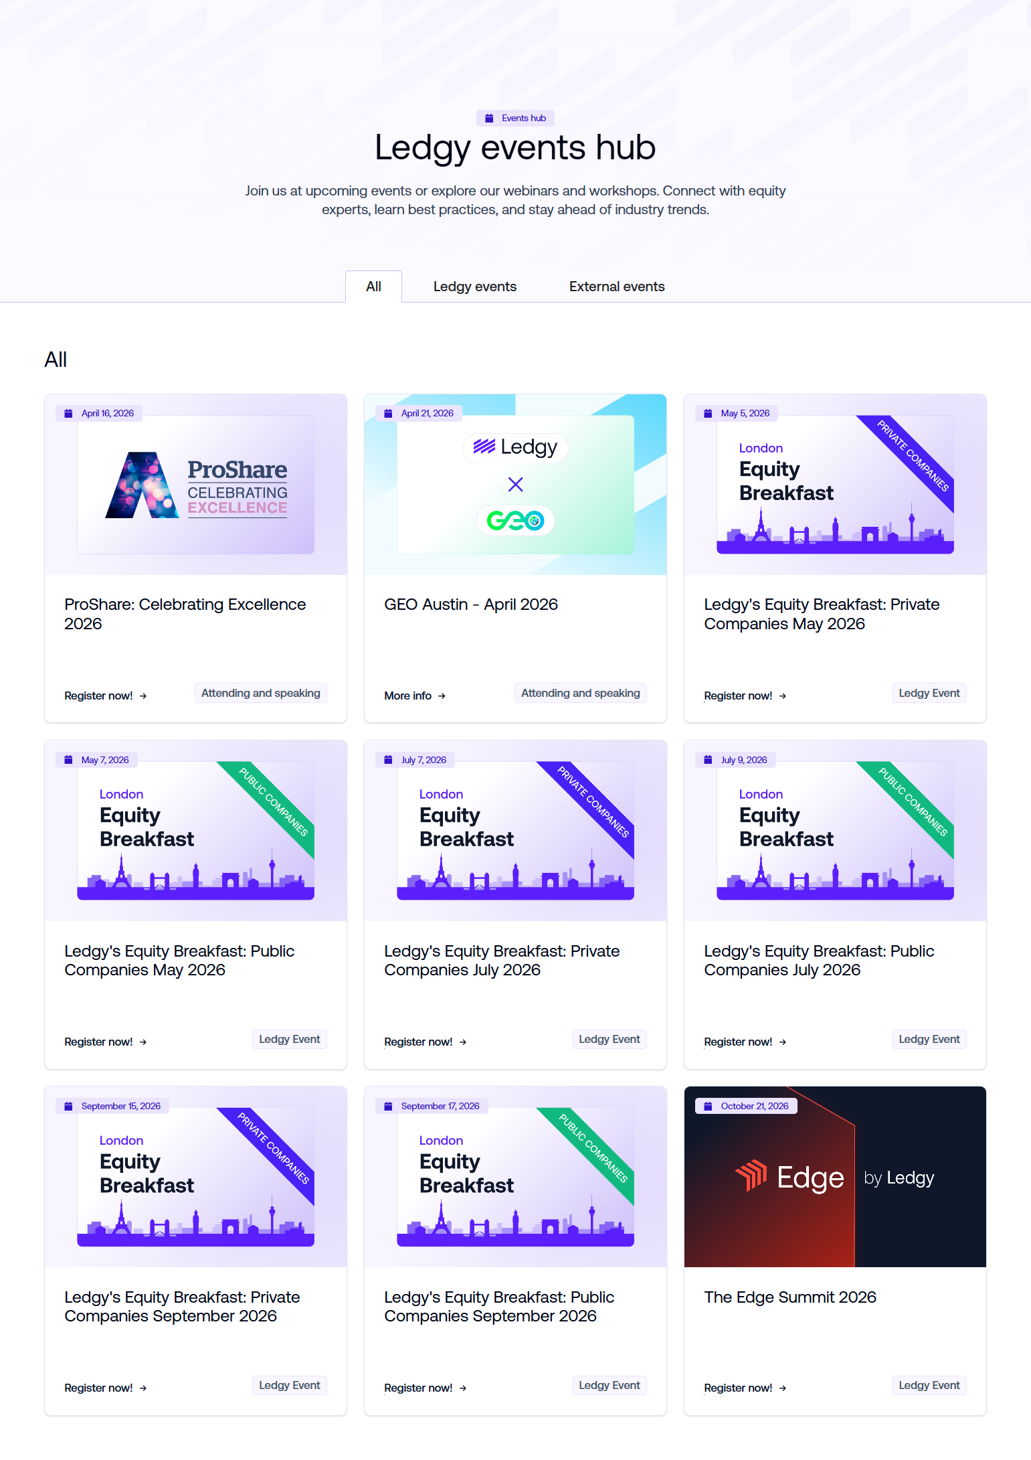This screenshot has height=1460, width=1031.
Task: Click the July 7, 2026 calendar icon
Action: (x=388, y=760)
